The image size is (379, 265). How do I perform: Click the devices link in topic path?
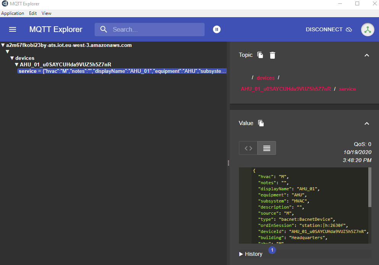265,78
